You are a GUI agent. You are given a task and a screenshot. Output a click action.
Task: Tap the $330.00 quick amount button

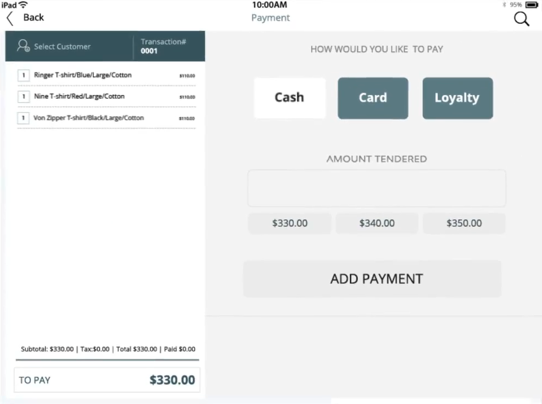pyautogui.click(x=290, y=223)
